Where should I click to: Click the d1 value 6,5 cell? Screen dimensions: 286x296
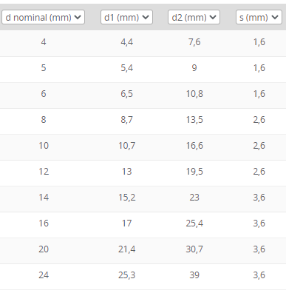(126, 94)
